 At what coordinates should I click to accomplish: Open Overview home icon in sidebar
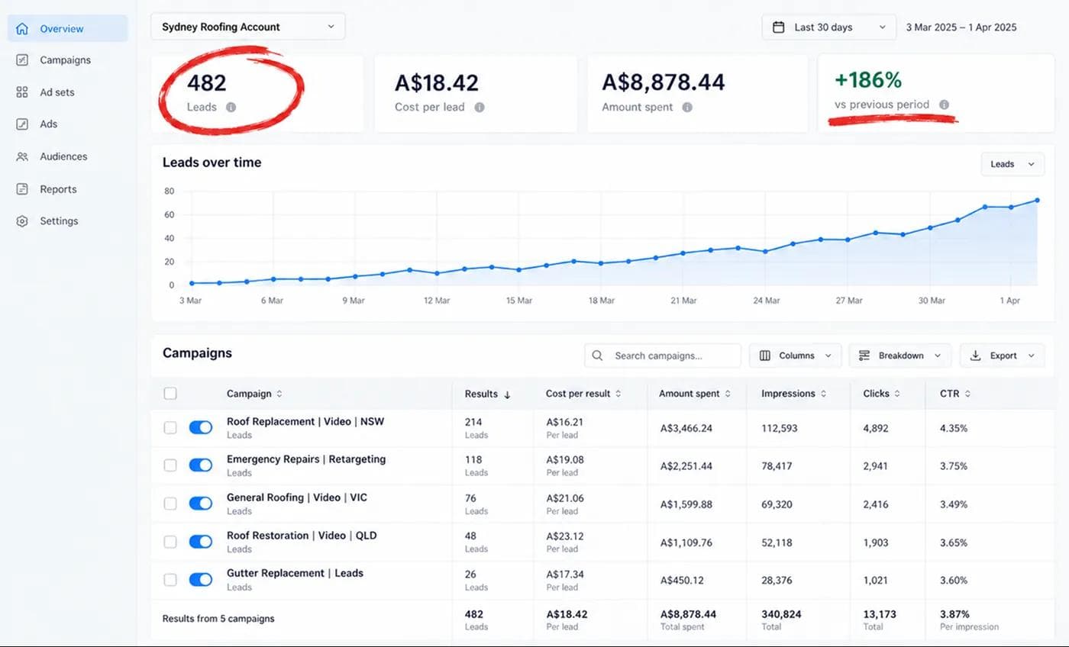coord(22,29)
